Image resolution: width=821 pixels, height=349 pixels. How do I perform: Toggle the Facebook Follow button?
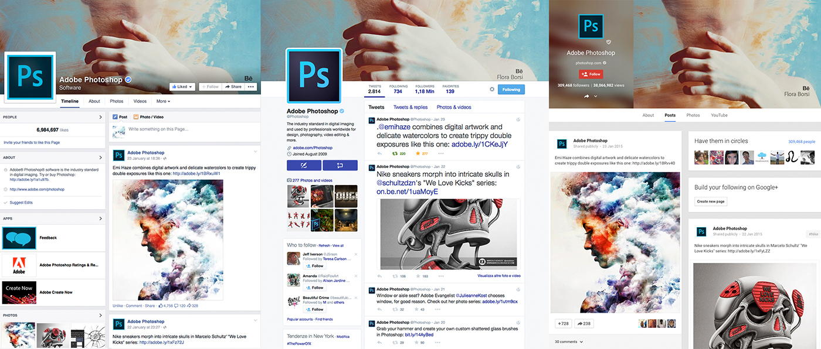point(210,87)
